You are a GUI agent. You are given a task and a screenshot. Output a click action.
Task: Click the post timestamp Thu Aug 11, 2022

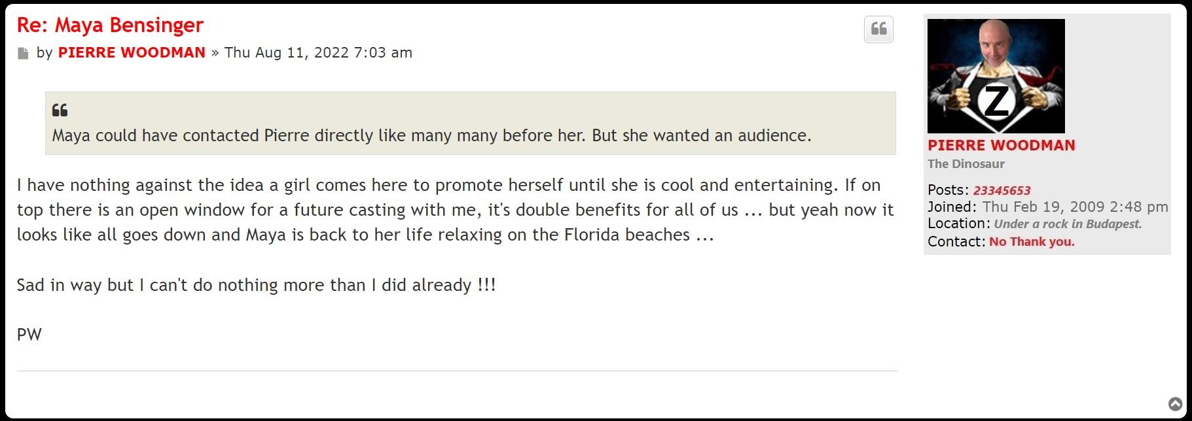click(x=318, y=53)
